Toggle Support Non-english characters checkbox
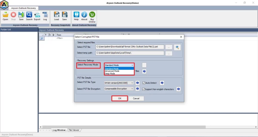258x137 pixels. (143, 89)
